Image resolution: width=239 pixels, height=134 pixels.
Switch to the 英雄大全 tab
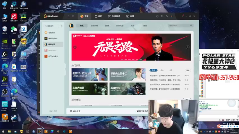pyautogui.click(x=120, y=26)
